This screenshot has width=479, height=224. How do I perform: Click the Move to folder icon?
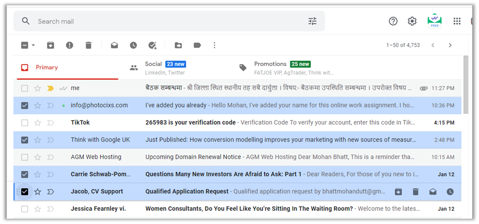pos(178,45)
